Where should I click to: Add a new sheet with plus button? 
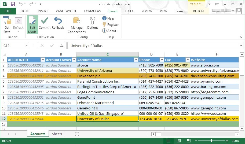tap(77, 134)
